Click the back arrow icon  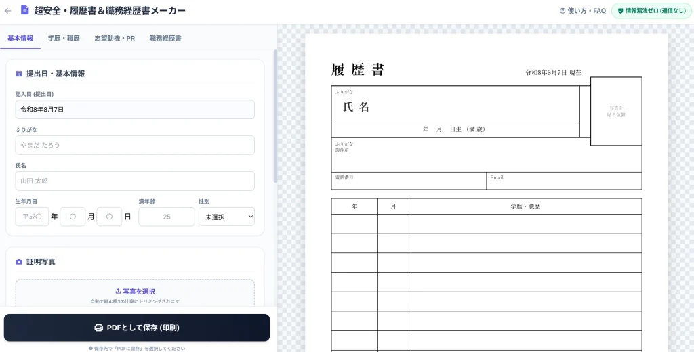(x=7, y=11)
